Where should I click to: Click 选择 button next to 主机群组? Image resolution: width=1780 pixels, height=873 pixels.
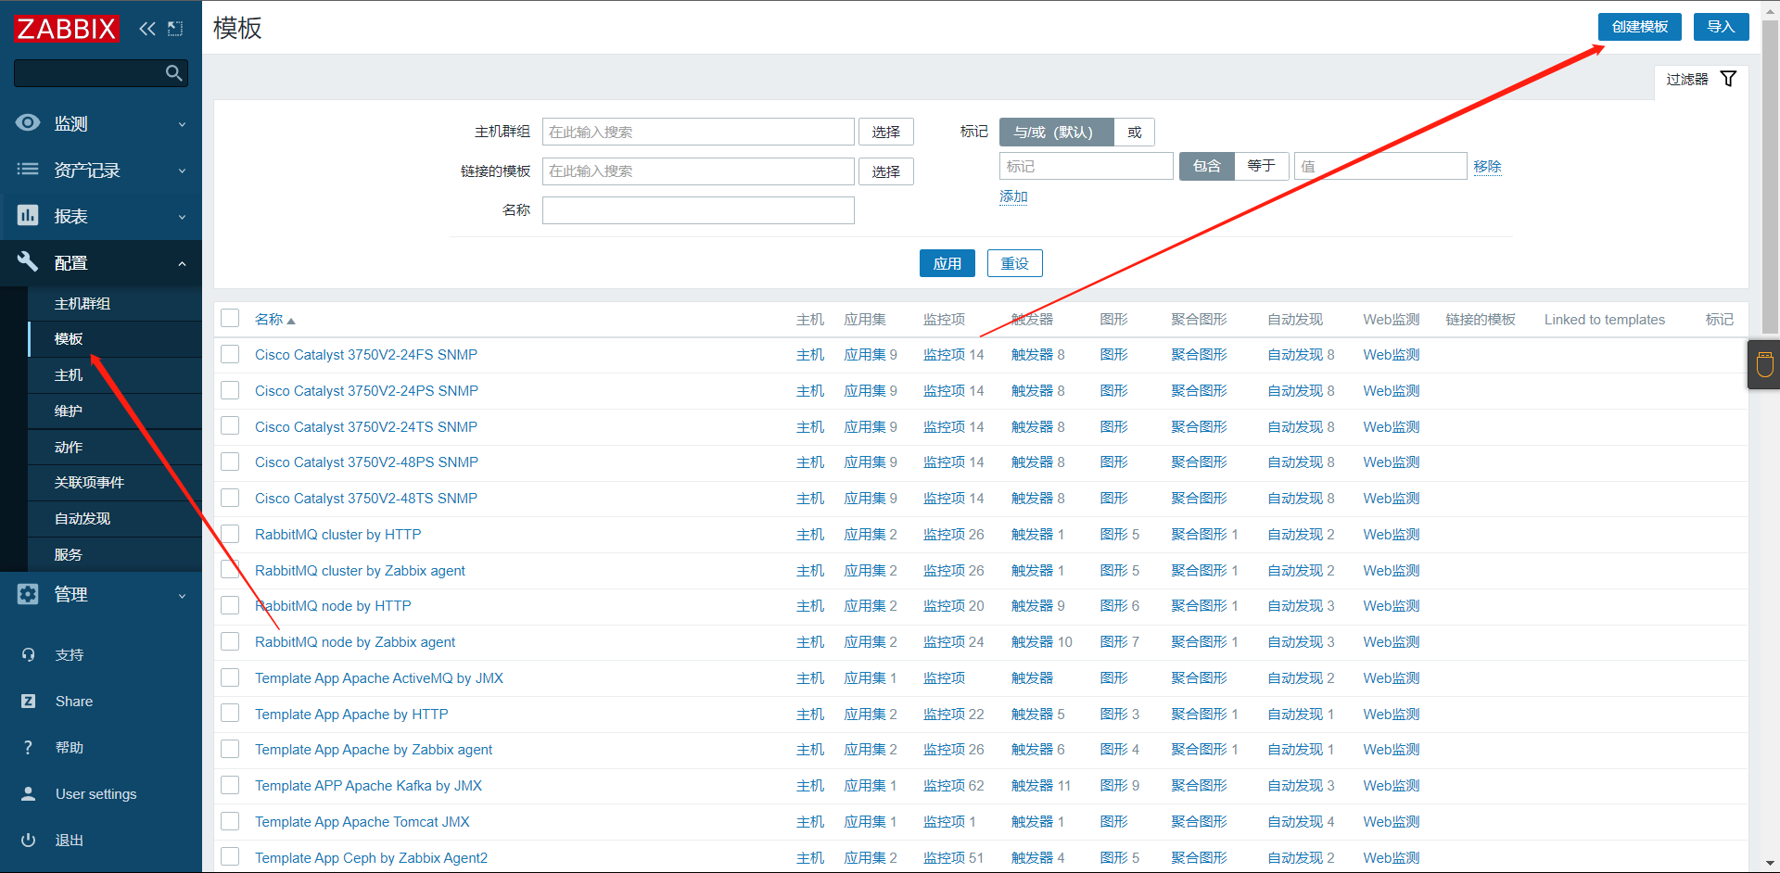885,132
